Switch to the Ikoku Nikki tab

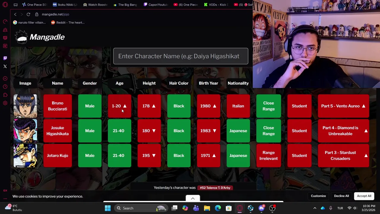coord(65,5)
